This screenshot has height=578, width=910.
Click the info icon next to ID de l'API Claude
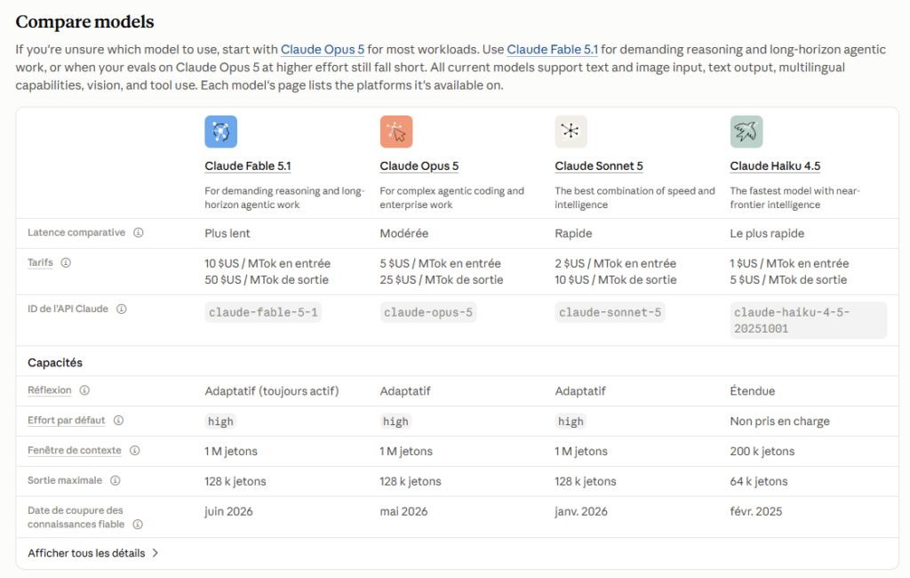[x=121, y=309]
